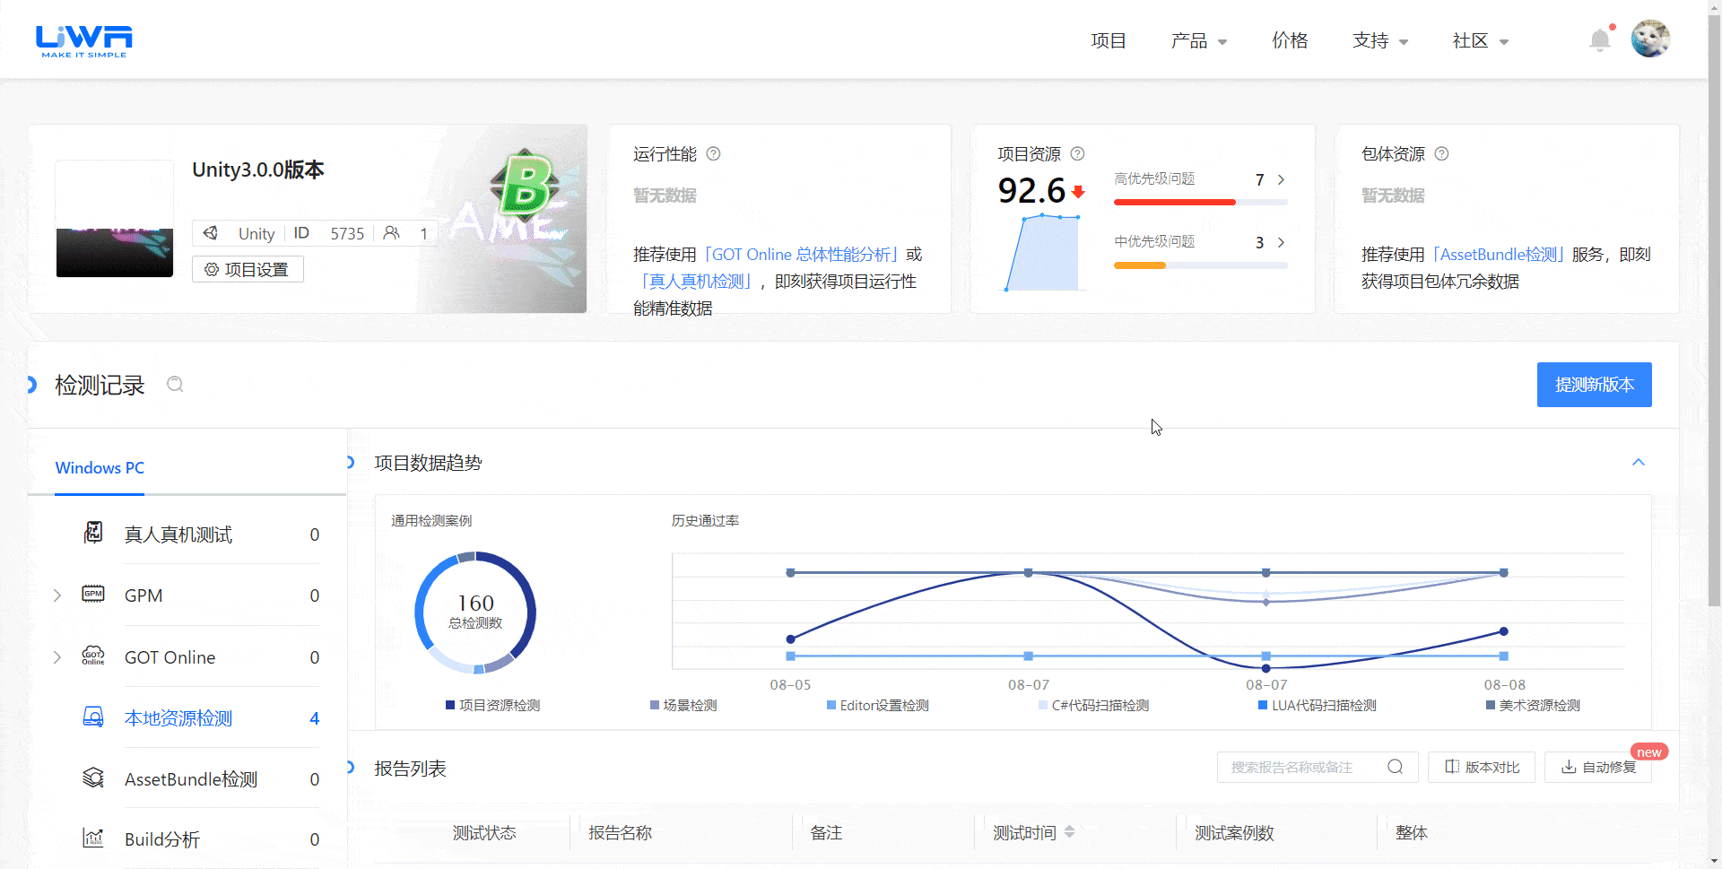Click the 160 总检测数 donut chart
The height and width of the screenshot is (869, 1722).
coord(475,613)
